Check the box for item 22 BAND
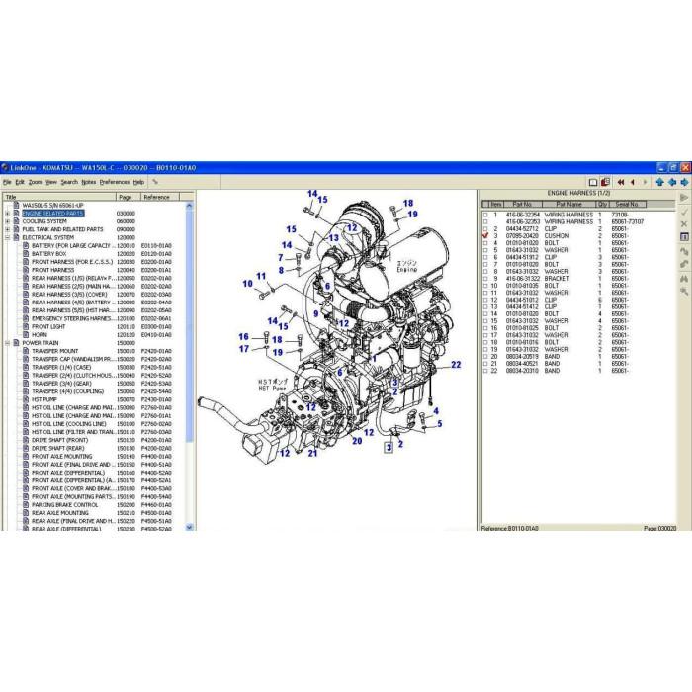Viewport: 692px width, 692px height. (485, 371)
